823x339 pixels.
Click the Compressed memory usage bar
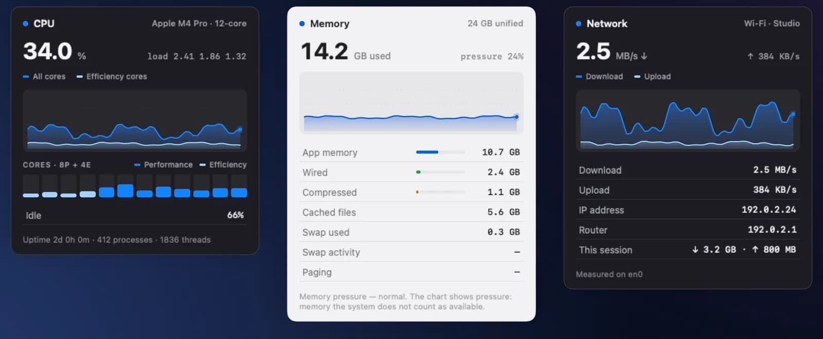point(440,192)
